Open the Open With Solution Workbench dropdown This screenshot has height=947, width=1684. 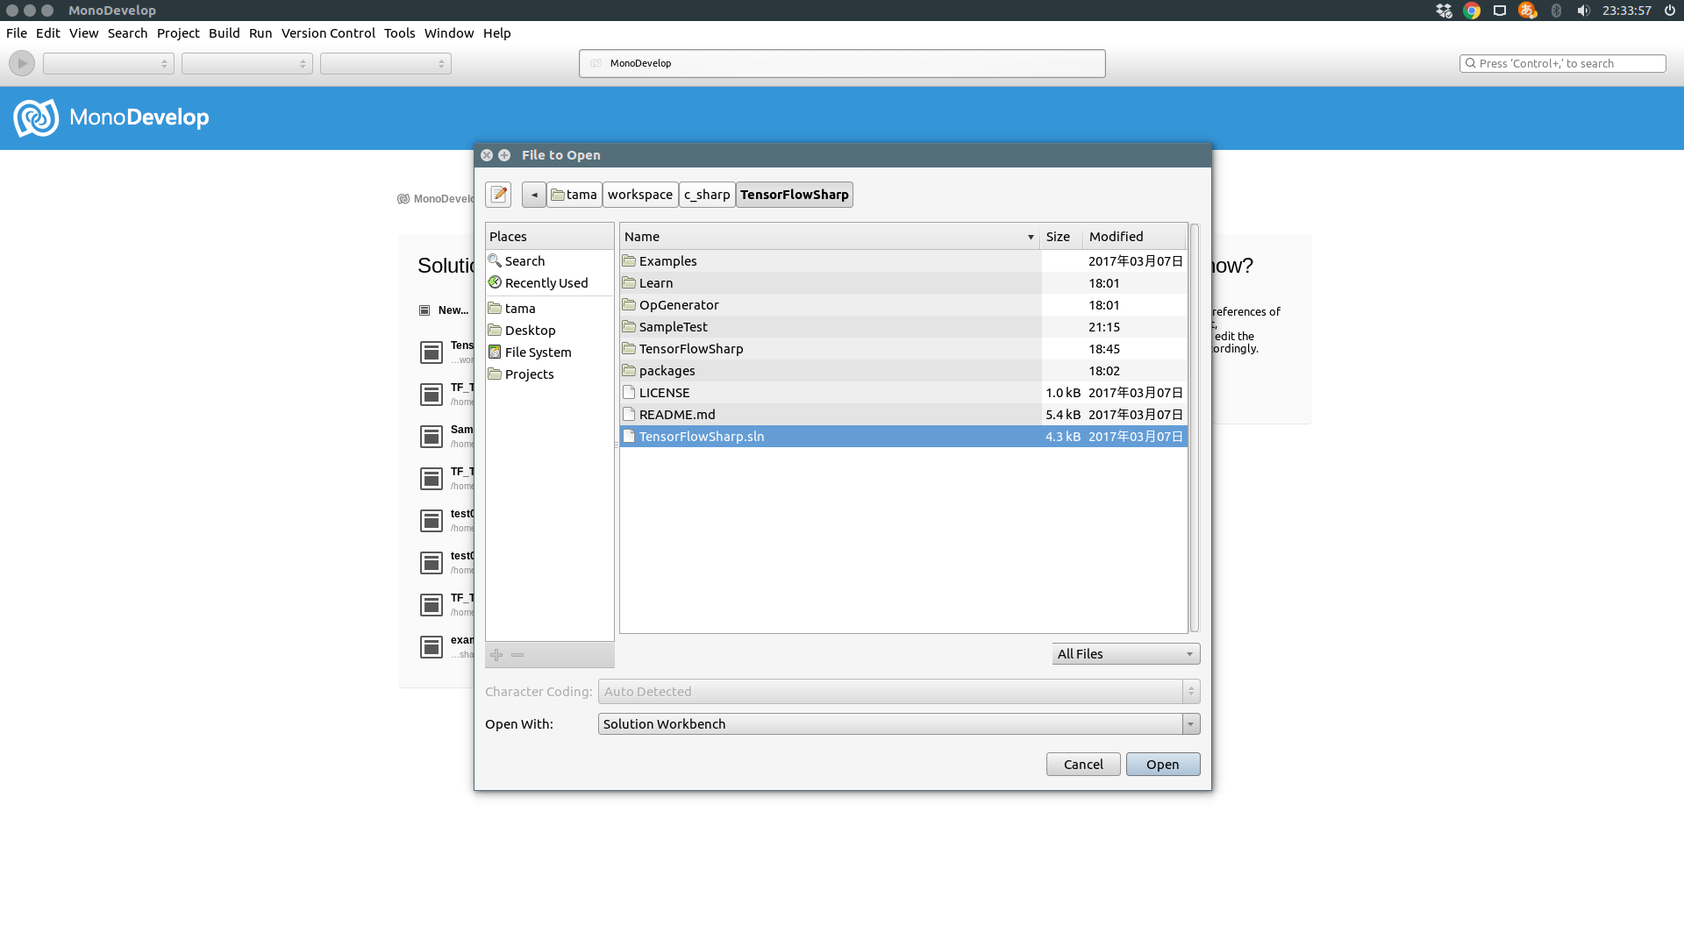[899, 724]
